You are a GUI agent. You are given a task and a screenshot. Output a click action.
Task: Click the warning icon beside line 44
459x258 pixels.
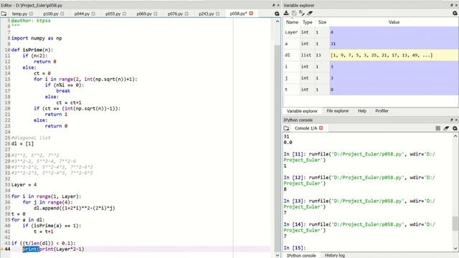(1, 249)
